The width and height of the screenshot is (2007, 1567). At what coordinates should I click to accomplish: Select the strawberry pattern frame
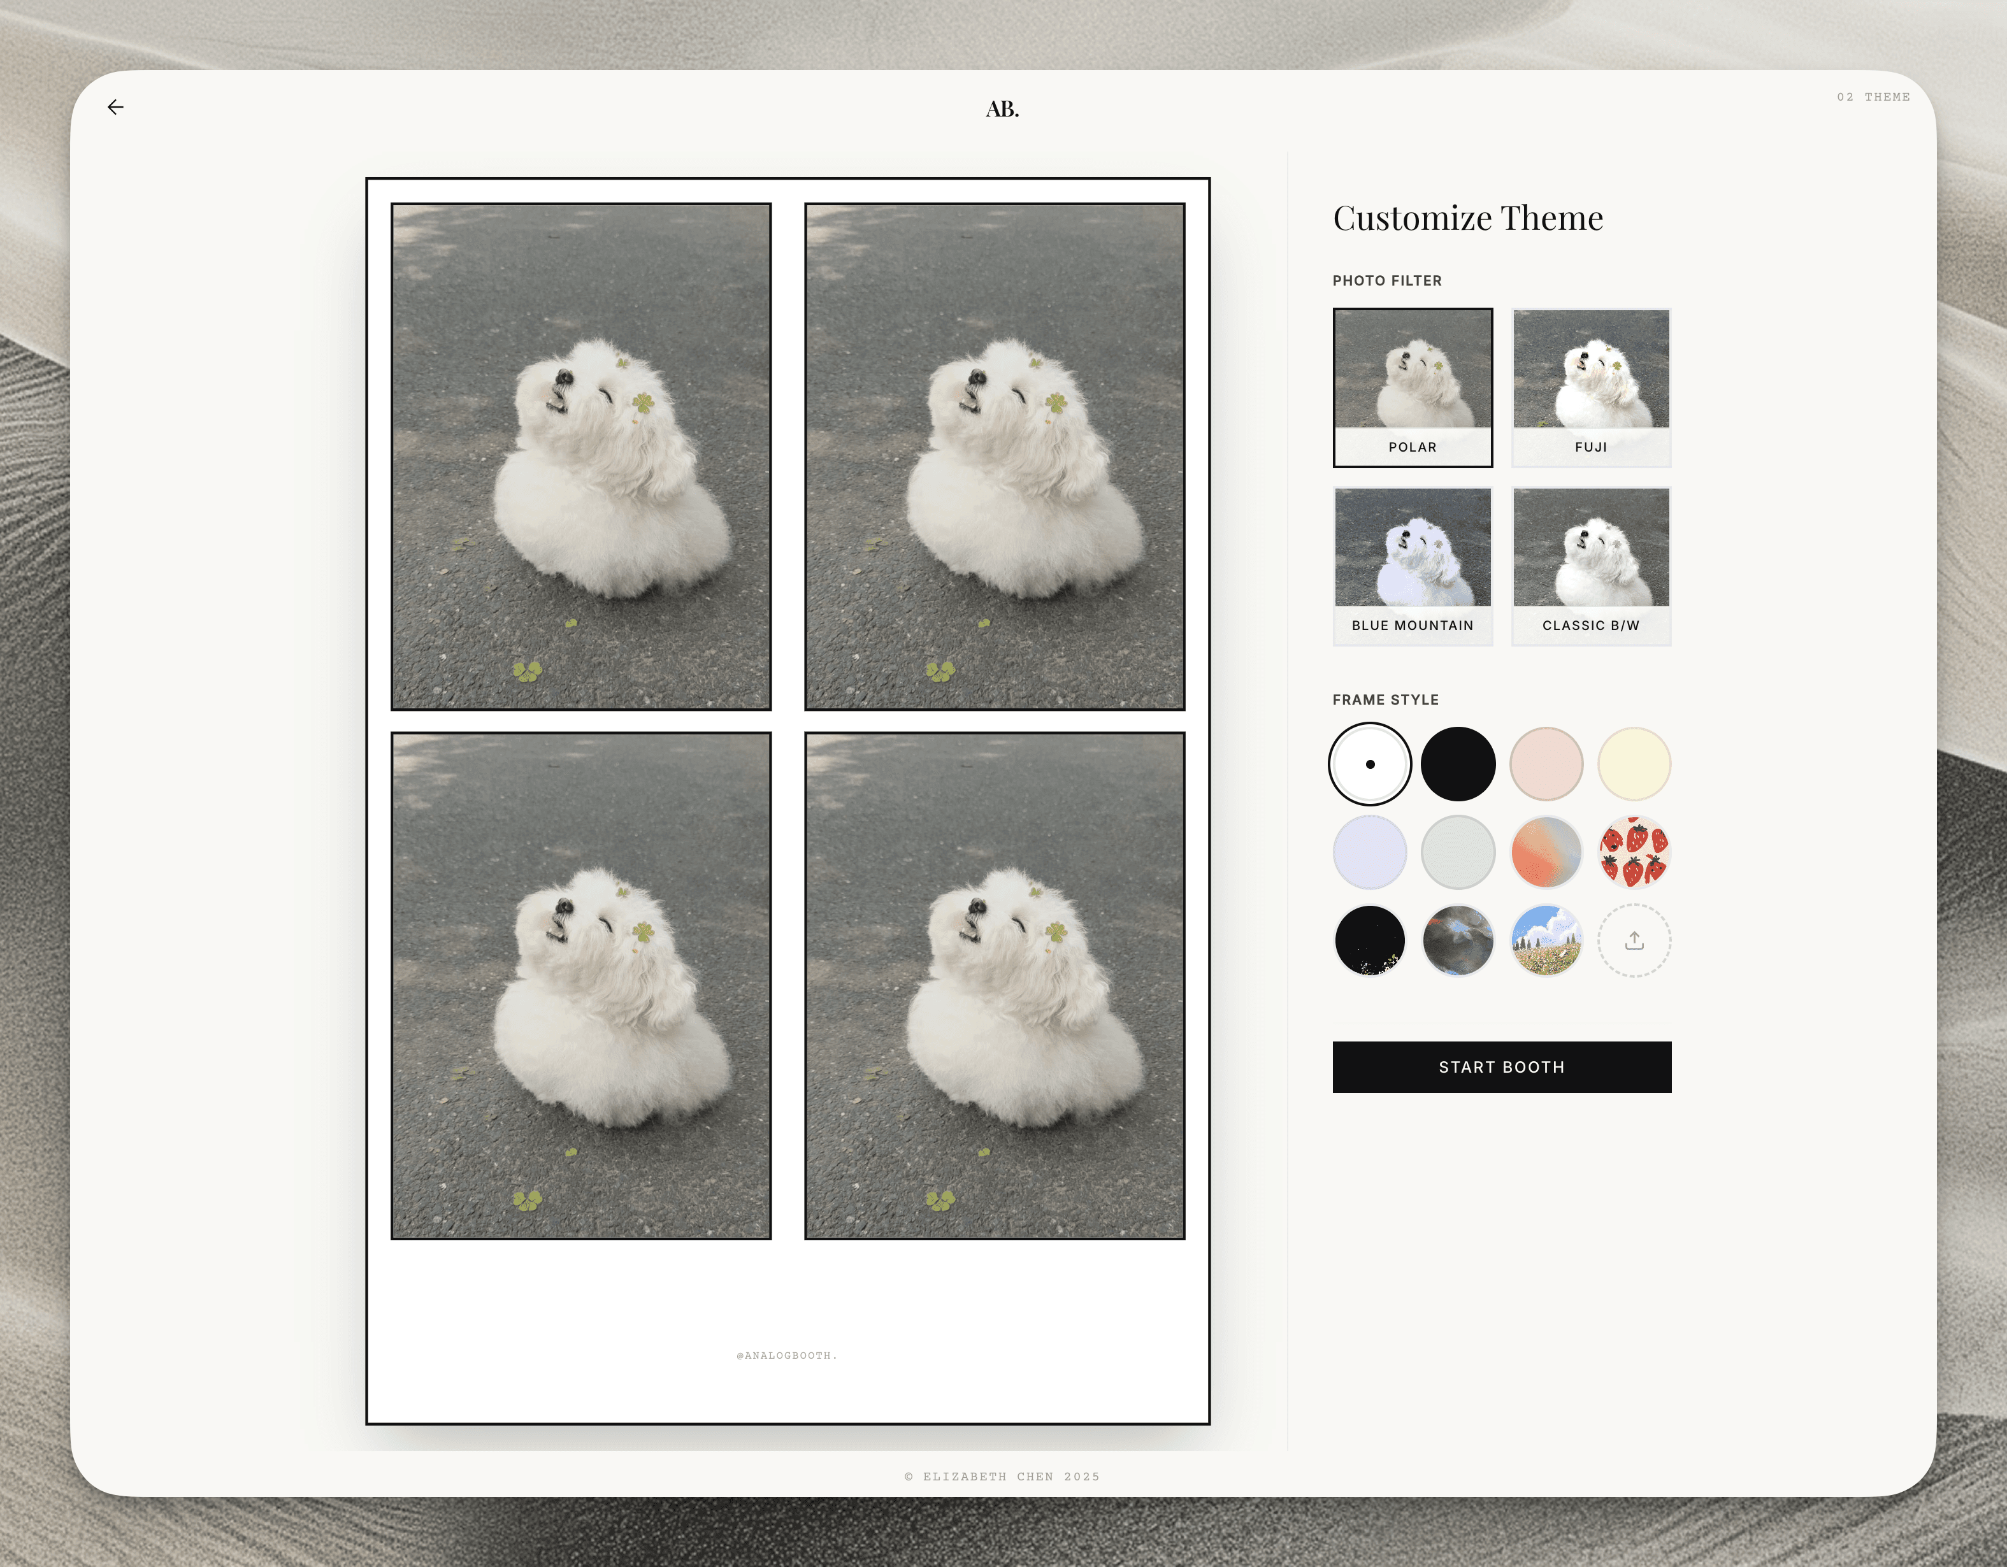(x=1634, y=852)
